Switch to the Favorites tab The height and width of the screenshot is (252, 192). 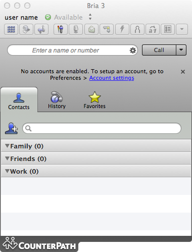point(94,100)
